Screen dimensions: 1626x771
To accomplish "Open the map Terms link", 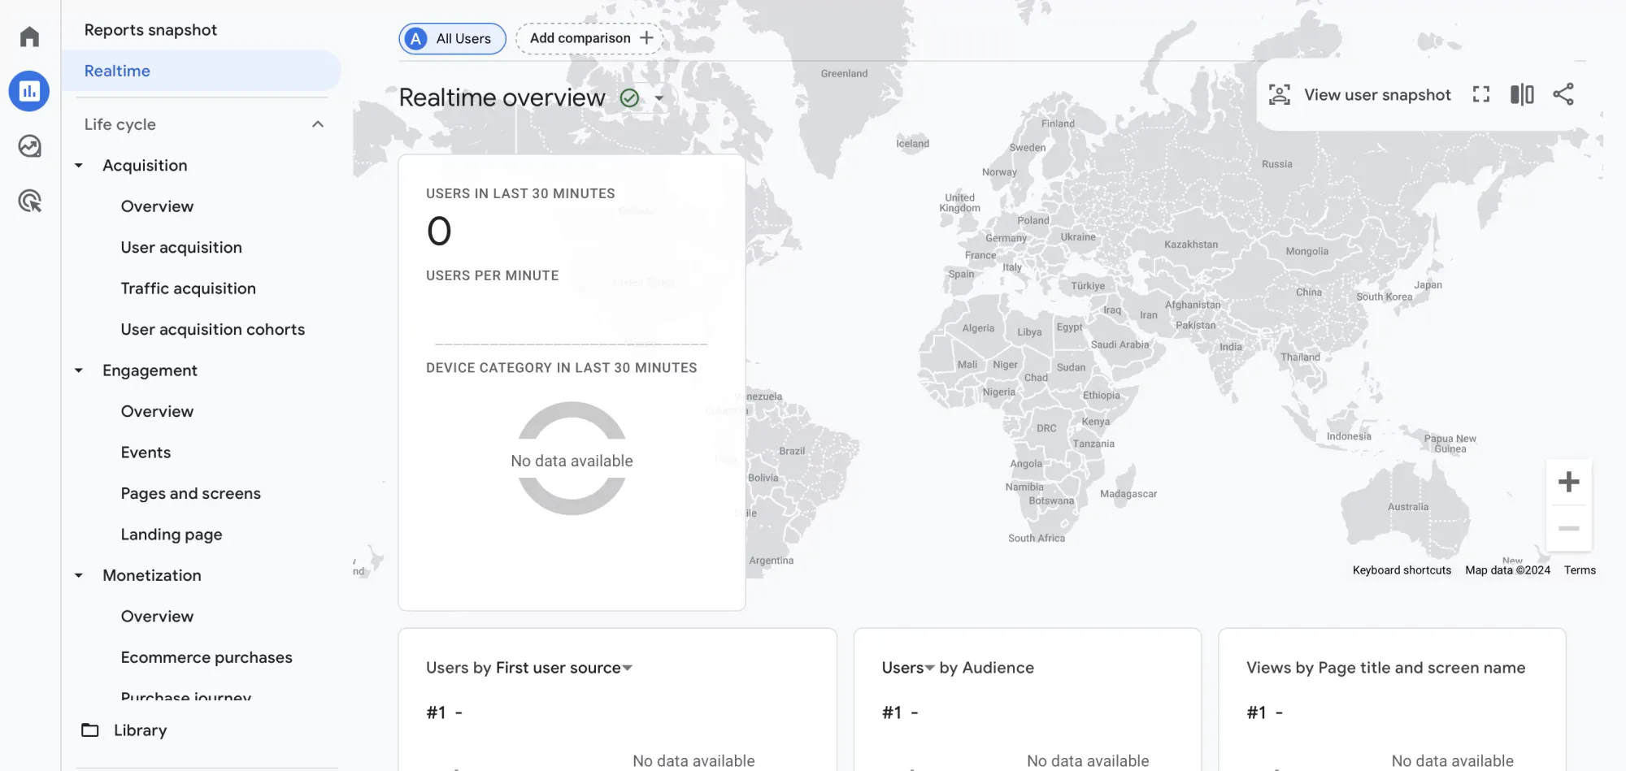I will [1579, 570].
